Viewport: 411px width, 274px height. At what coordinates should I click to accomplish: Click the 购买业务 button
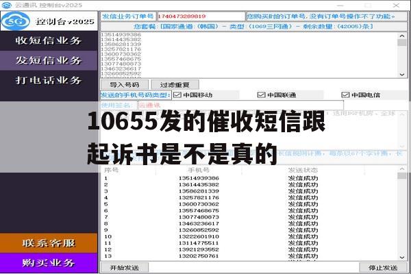[x=49, y=263]
